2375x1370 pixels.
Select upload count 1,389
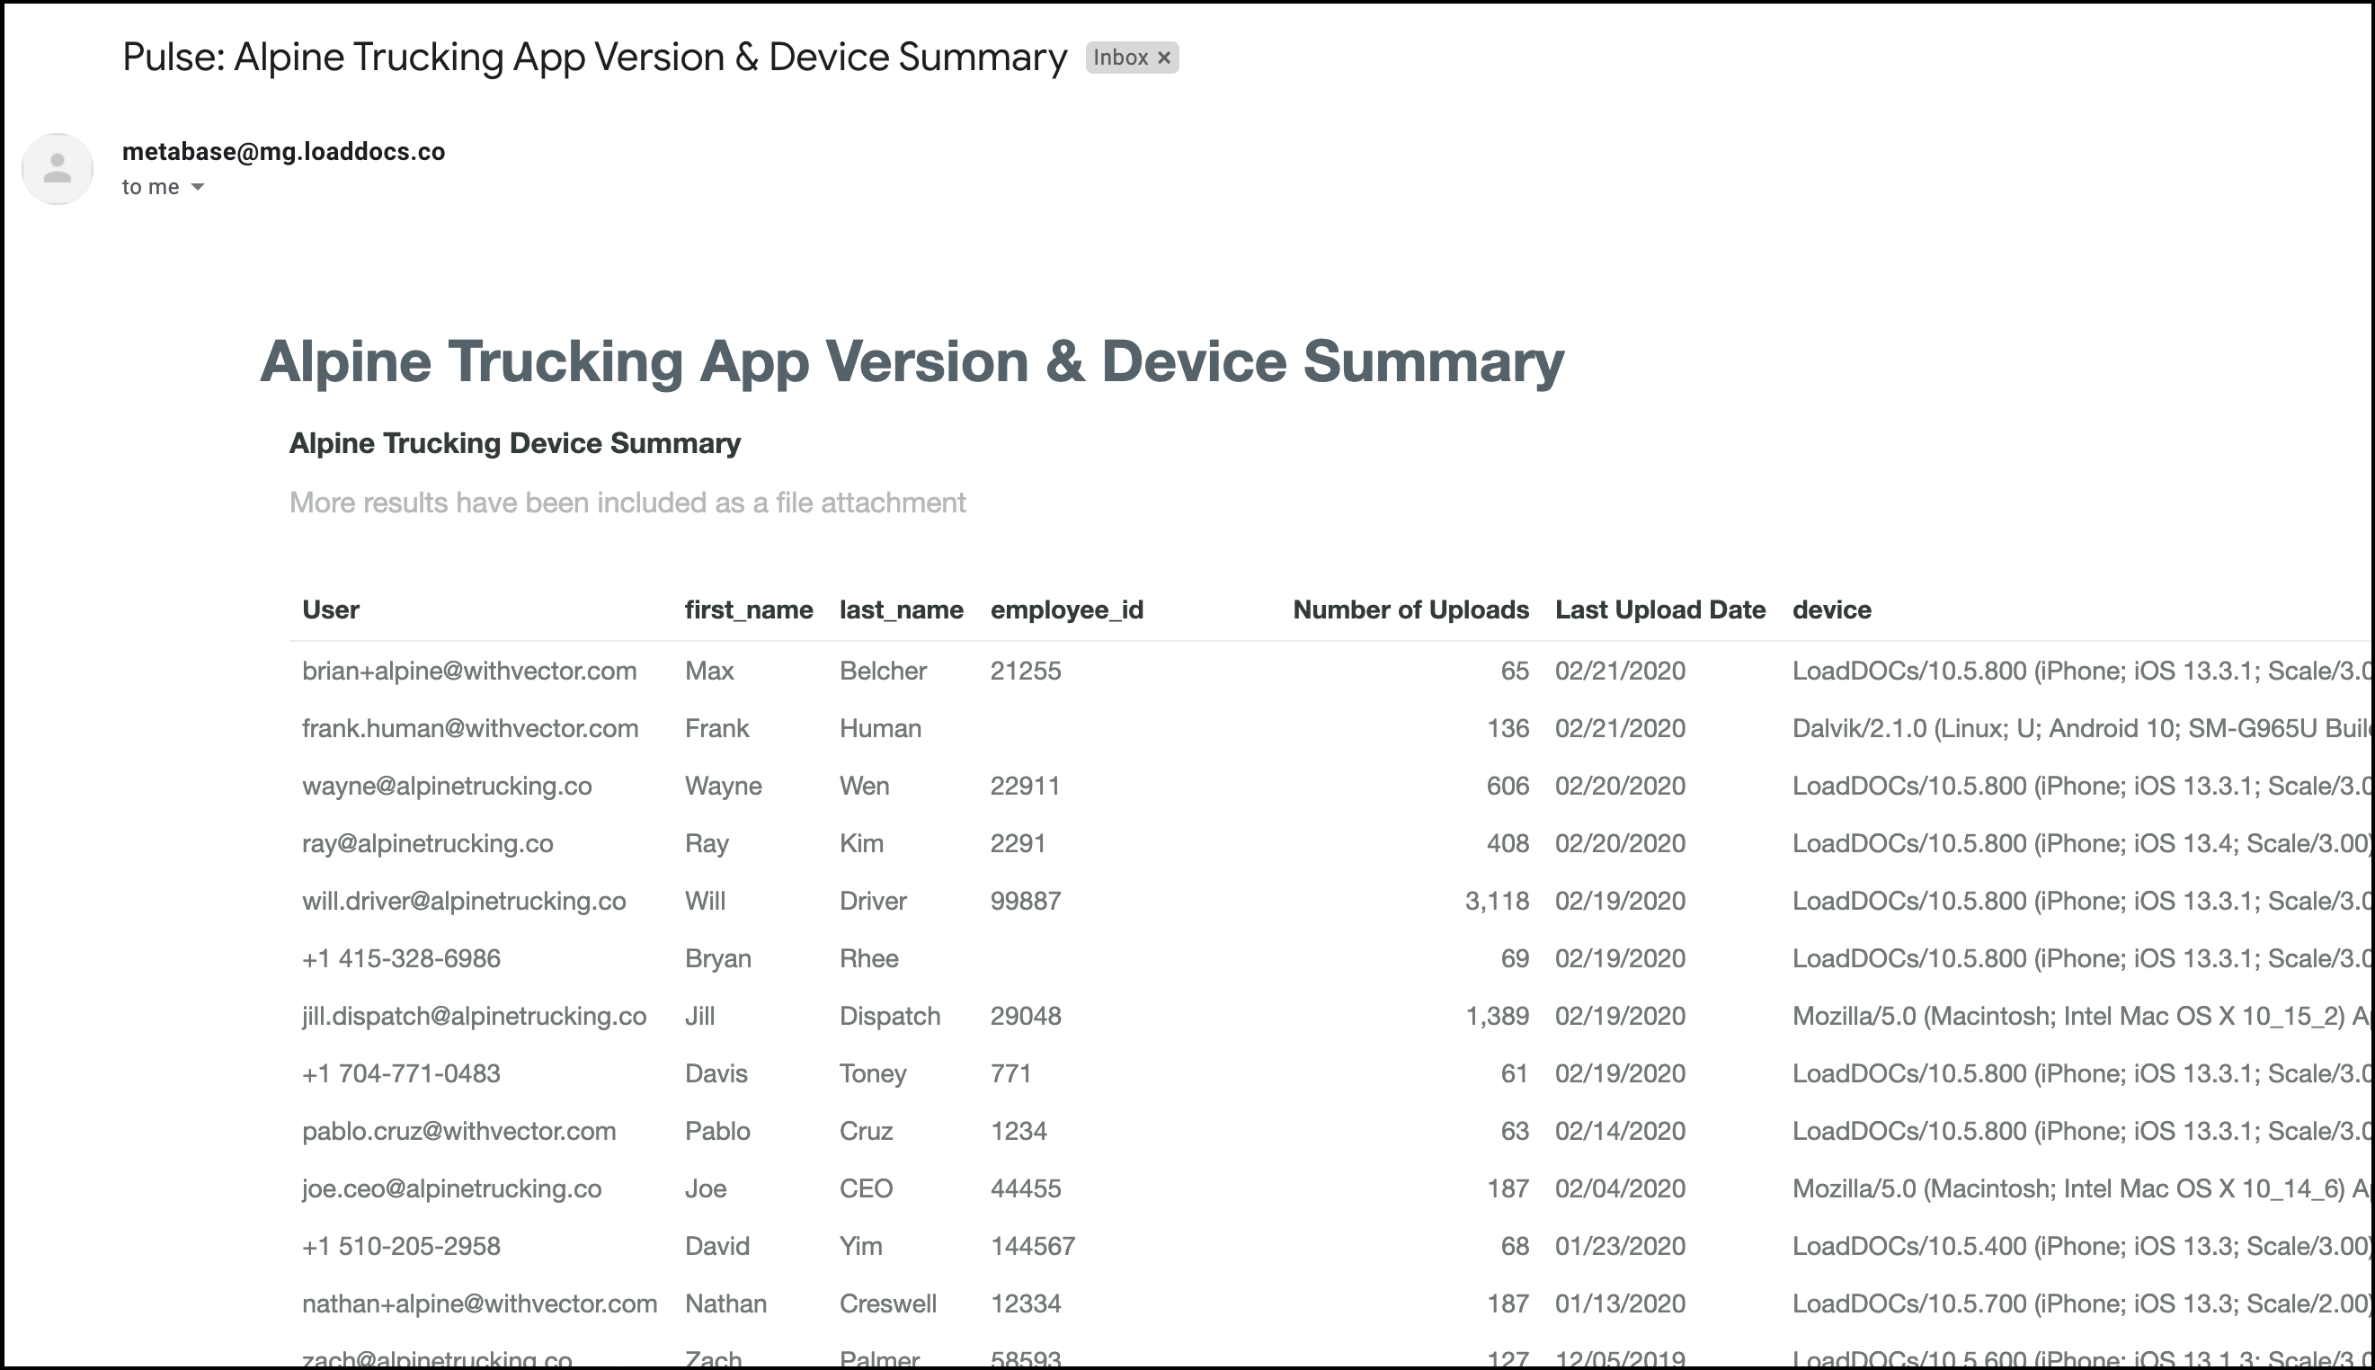coord(1497,1016)
